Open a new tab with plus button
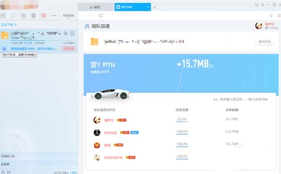Viewport: 281px width, 174px height. (x=154, y=7)
